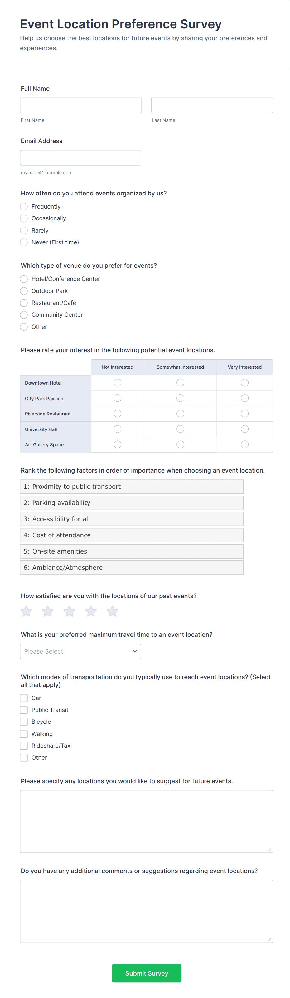Rate three stars for past locations
The width and height of the screenshot is (290, 998).
click(x=70, y=611)
